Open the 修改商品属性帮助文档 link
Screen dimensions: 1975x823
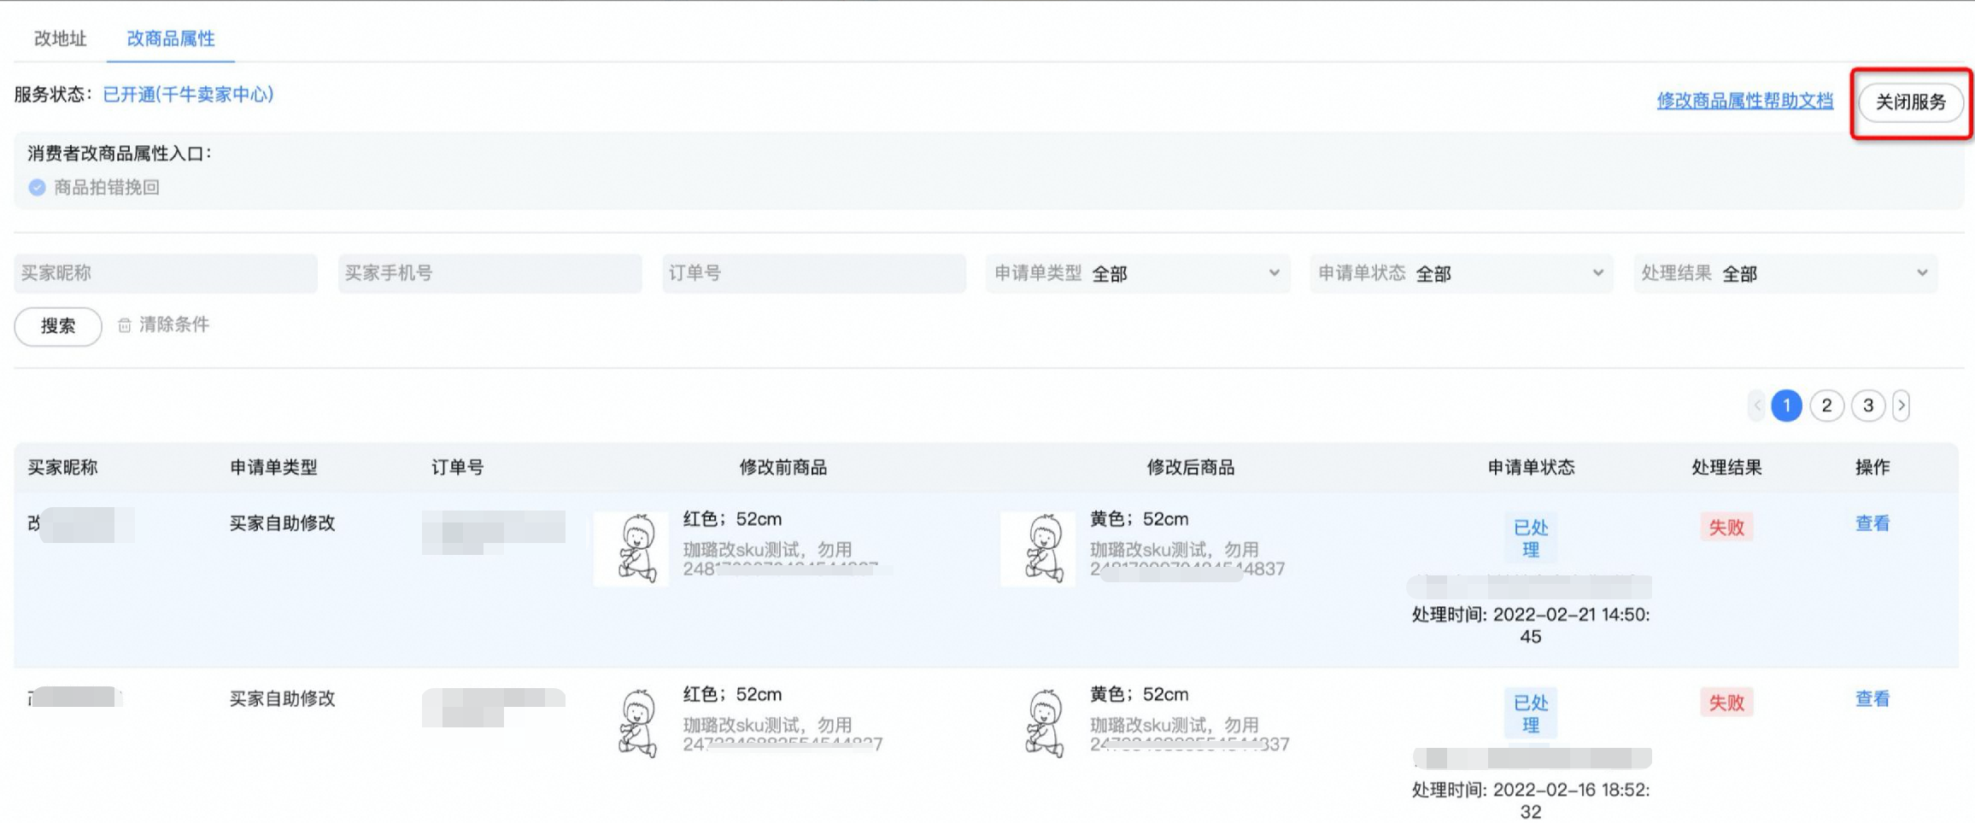point(1744,101)
